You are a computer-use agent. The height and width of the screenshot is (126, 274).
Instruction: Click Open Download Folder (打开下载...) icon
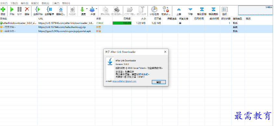tap(130, 9)
